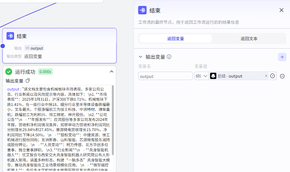Click the 变量名 column label
Image resolution: width=290 pixels, height=172 pixels.
(144, 66)
